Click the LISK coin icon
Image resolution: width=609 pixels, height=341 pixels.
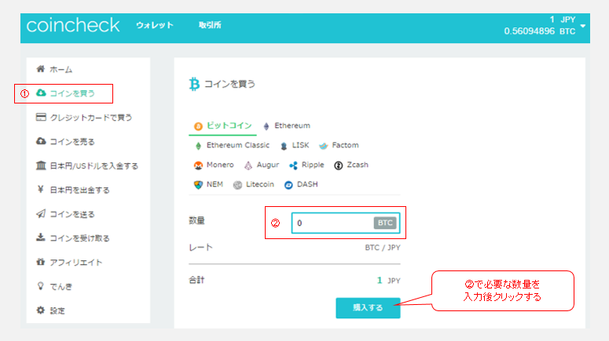tap(284, 146)
